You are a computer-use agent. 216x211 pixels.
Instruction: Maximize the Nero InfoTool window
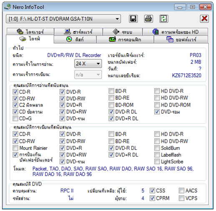point(193,7)
